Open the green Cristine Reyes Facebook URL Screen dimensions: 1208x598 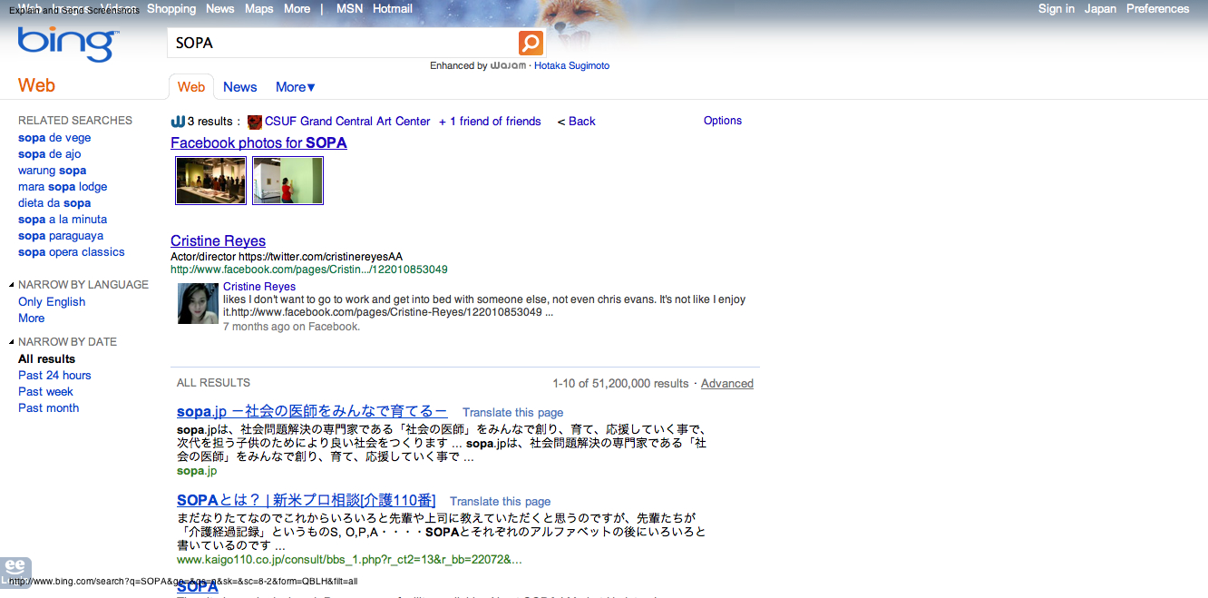[x=309, y=270]
